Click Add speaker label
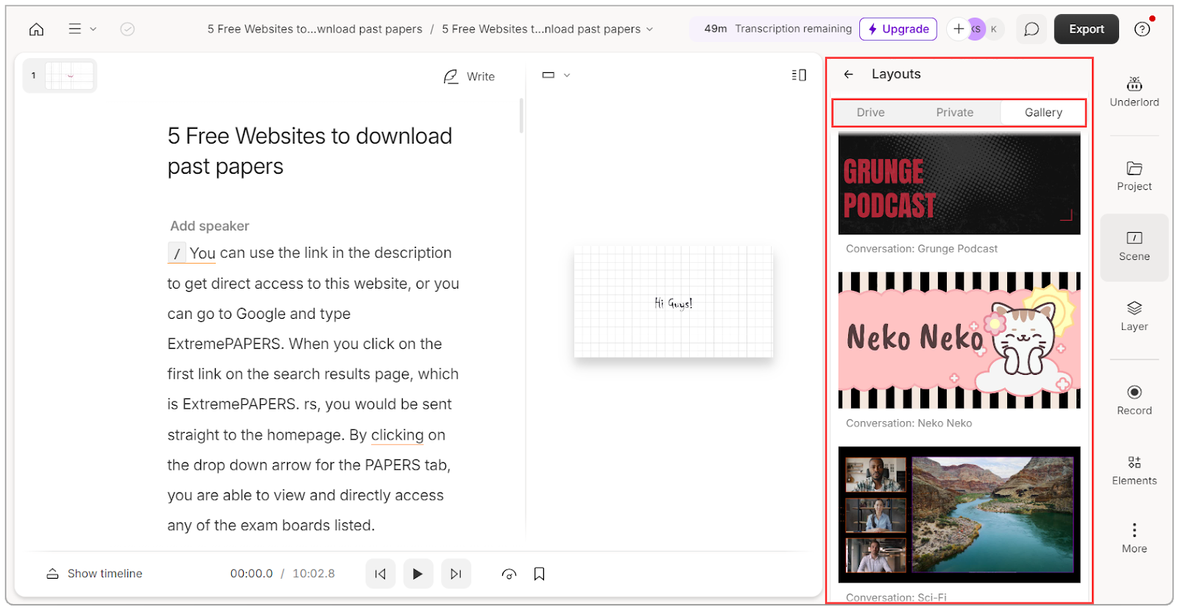The image size is (1178, 609). (x=210, y=226)
